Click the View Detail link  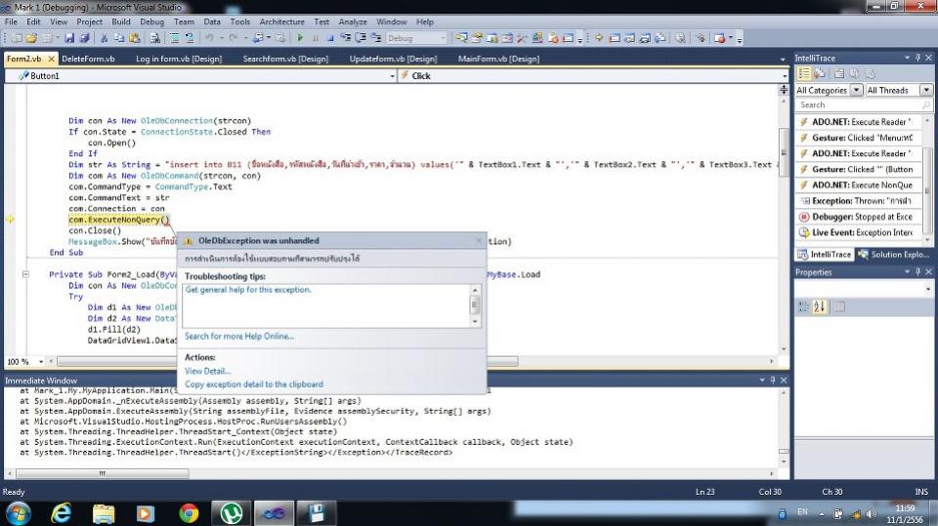click(207, 371)
